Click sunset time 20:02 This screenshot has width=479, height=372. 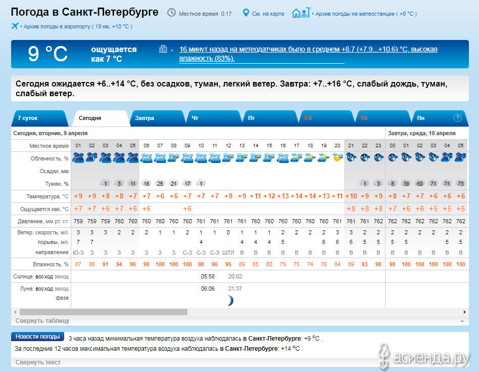pyautogui.click(x=235, y=276)
